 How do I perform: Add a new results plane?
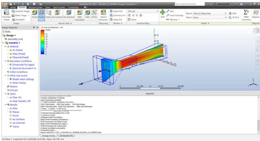pyautogui.click(x=162, y=14)
